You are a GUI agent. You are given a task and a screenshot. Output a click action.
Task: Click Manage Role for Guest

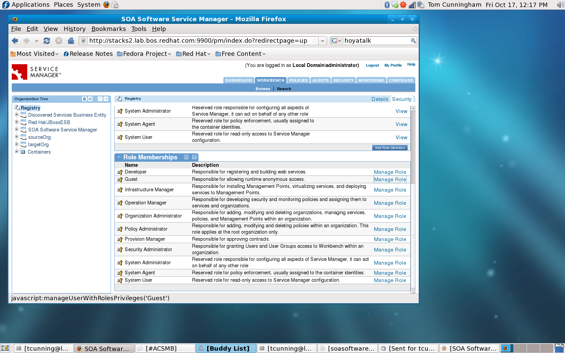click(x=390, y=180)
